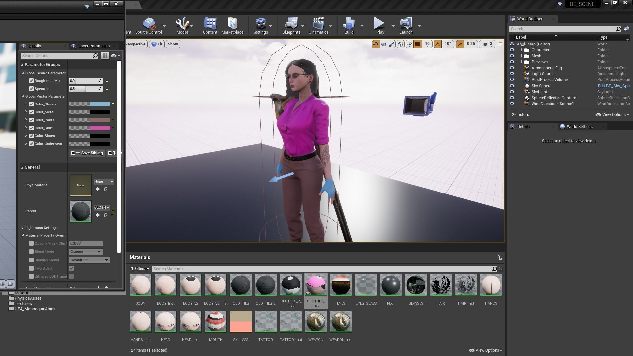This screenshot has width=633, height=356.
Task: Open Source Control toolbar button
Action: tap(148, 26)
